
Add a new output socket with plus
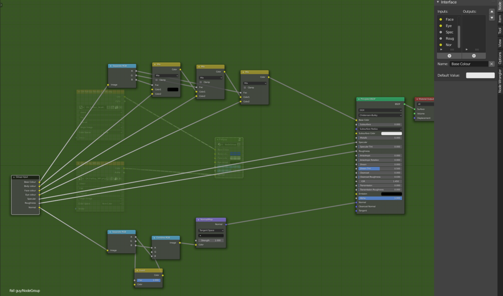pos(474,56)
